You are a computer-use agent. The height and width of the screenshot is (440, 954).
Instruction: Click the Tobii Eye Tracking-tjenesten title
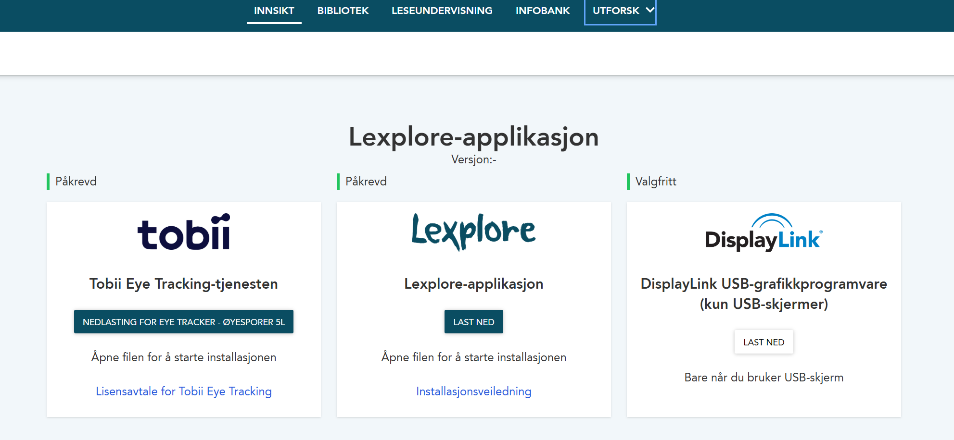pyautogui.click(x=184, y=284)
